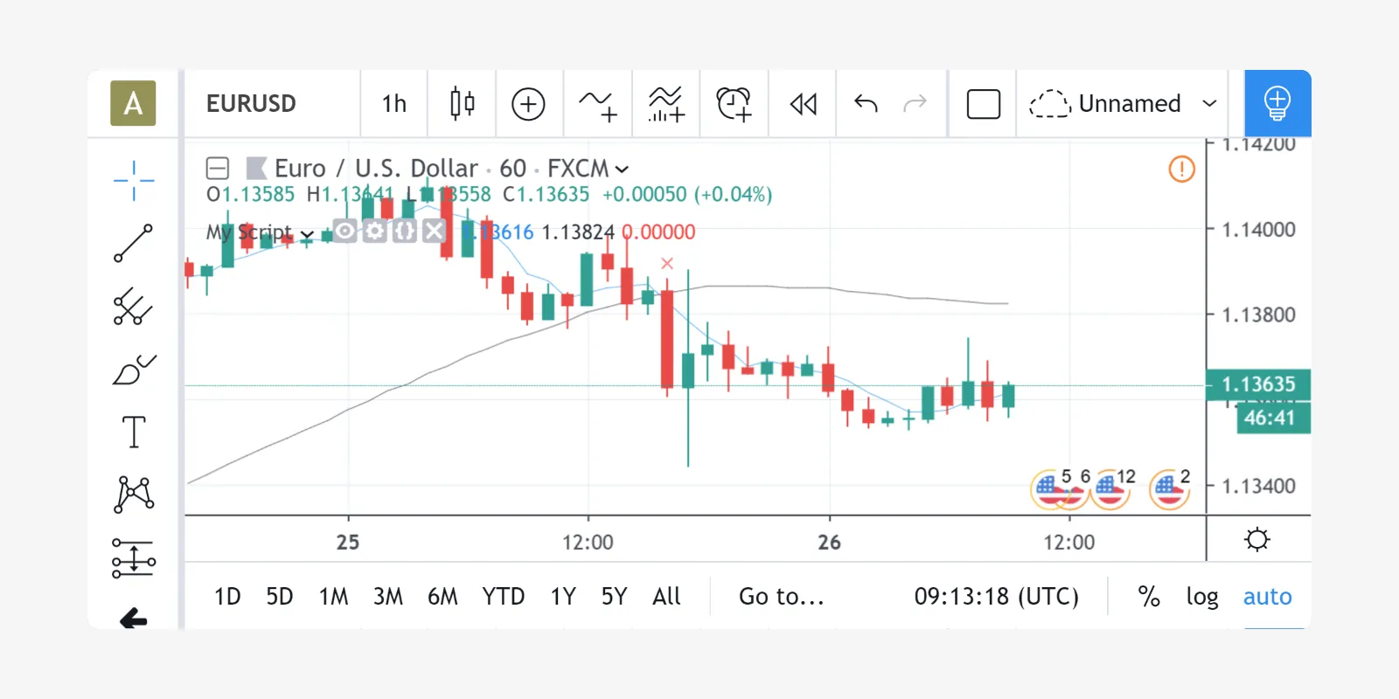Select the 1M date range
The height and width of the screenshot is (699, 1399).
tap(333, 597)
